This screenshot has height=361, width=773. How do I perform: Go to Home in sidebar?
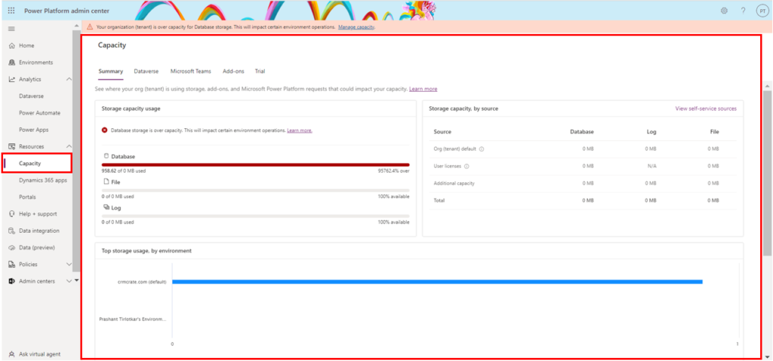point(26,46)
